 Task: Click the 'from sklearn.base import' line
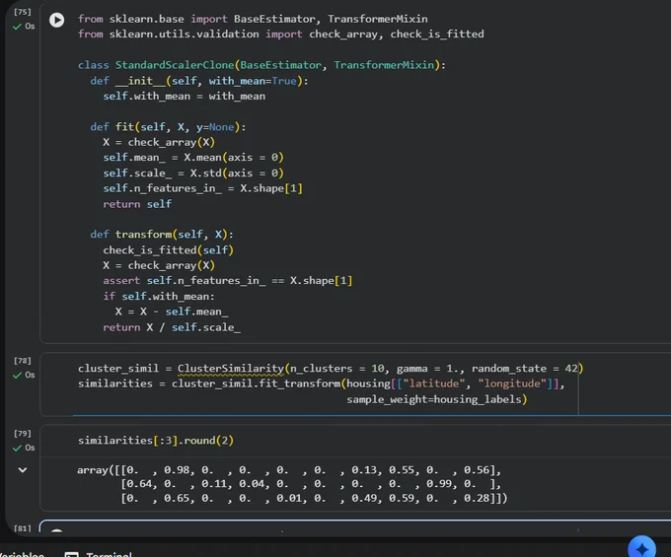click(253, 19)
